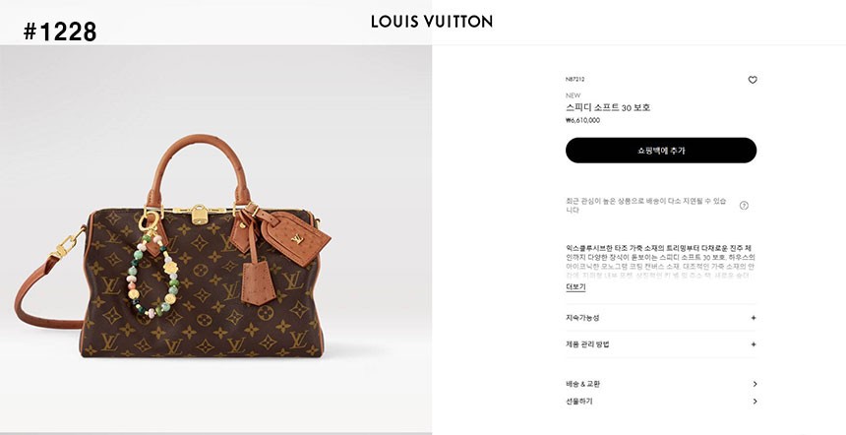Click the #1228 label
The height and width of the screenshot is (435, 846).
[x=60, y=31]
